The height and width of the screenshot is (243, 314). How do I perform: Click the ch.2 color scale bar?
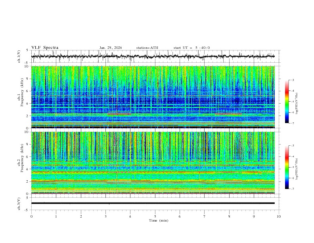pyautogui.click(x=287, y=167)
